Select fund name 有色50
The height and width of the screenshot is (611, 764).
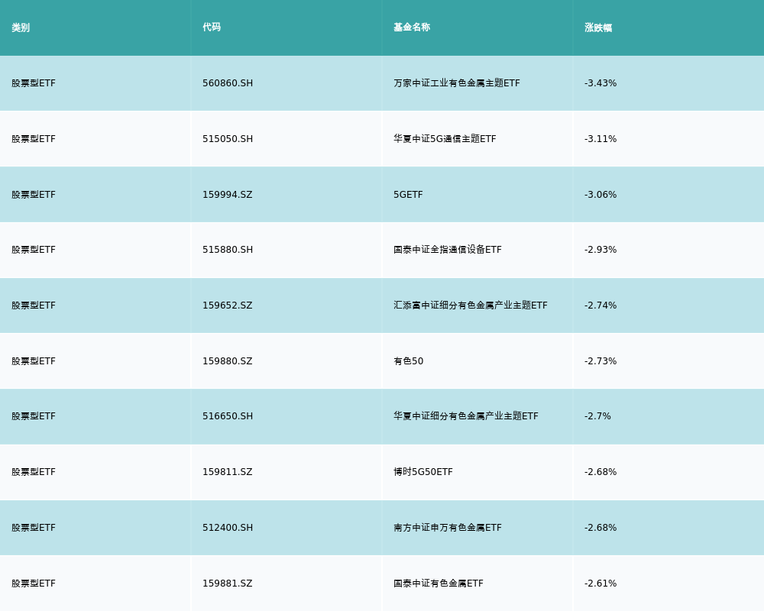408,361
